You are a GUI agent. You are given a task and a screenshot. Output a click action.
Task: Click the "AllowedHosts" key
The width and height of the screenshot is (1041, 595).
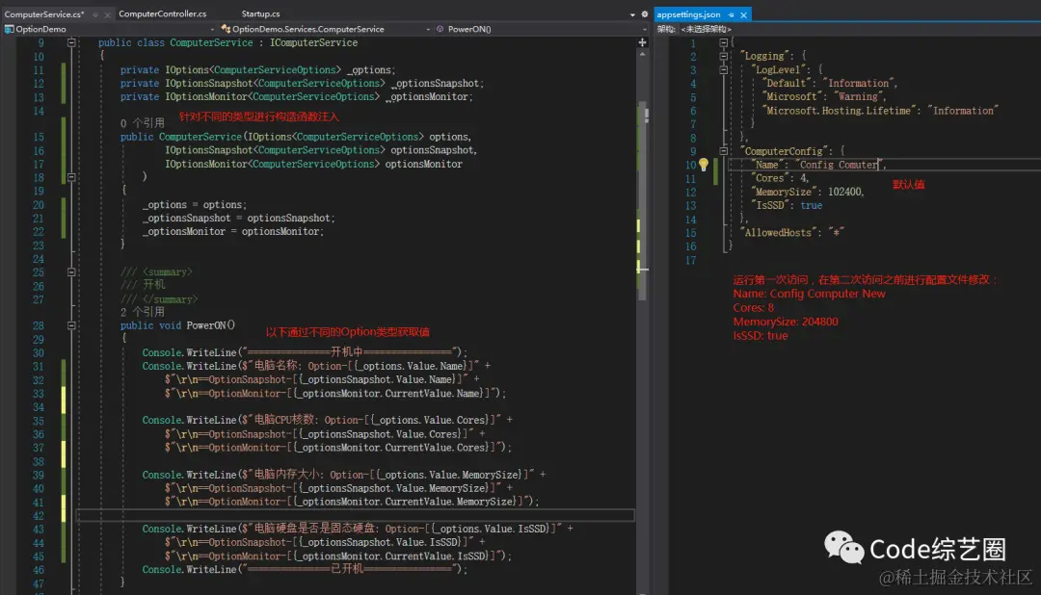[778, 233]
